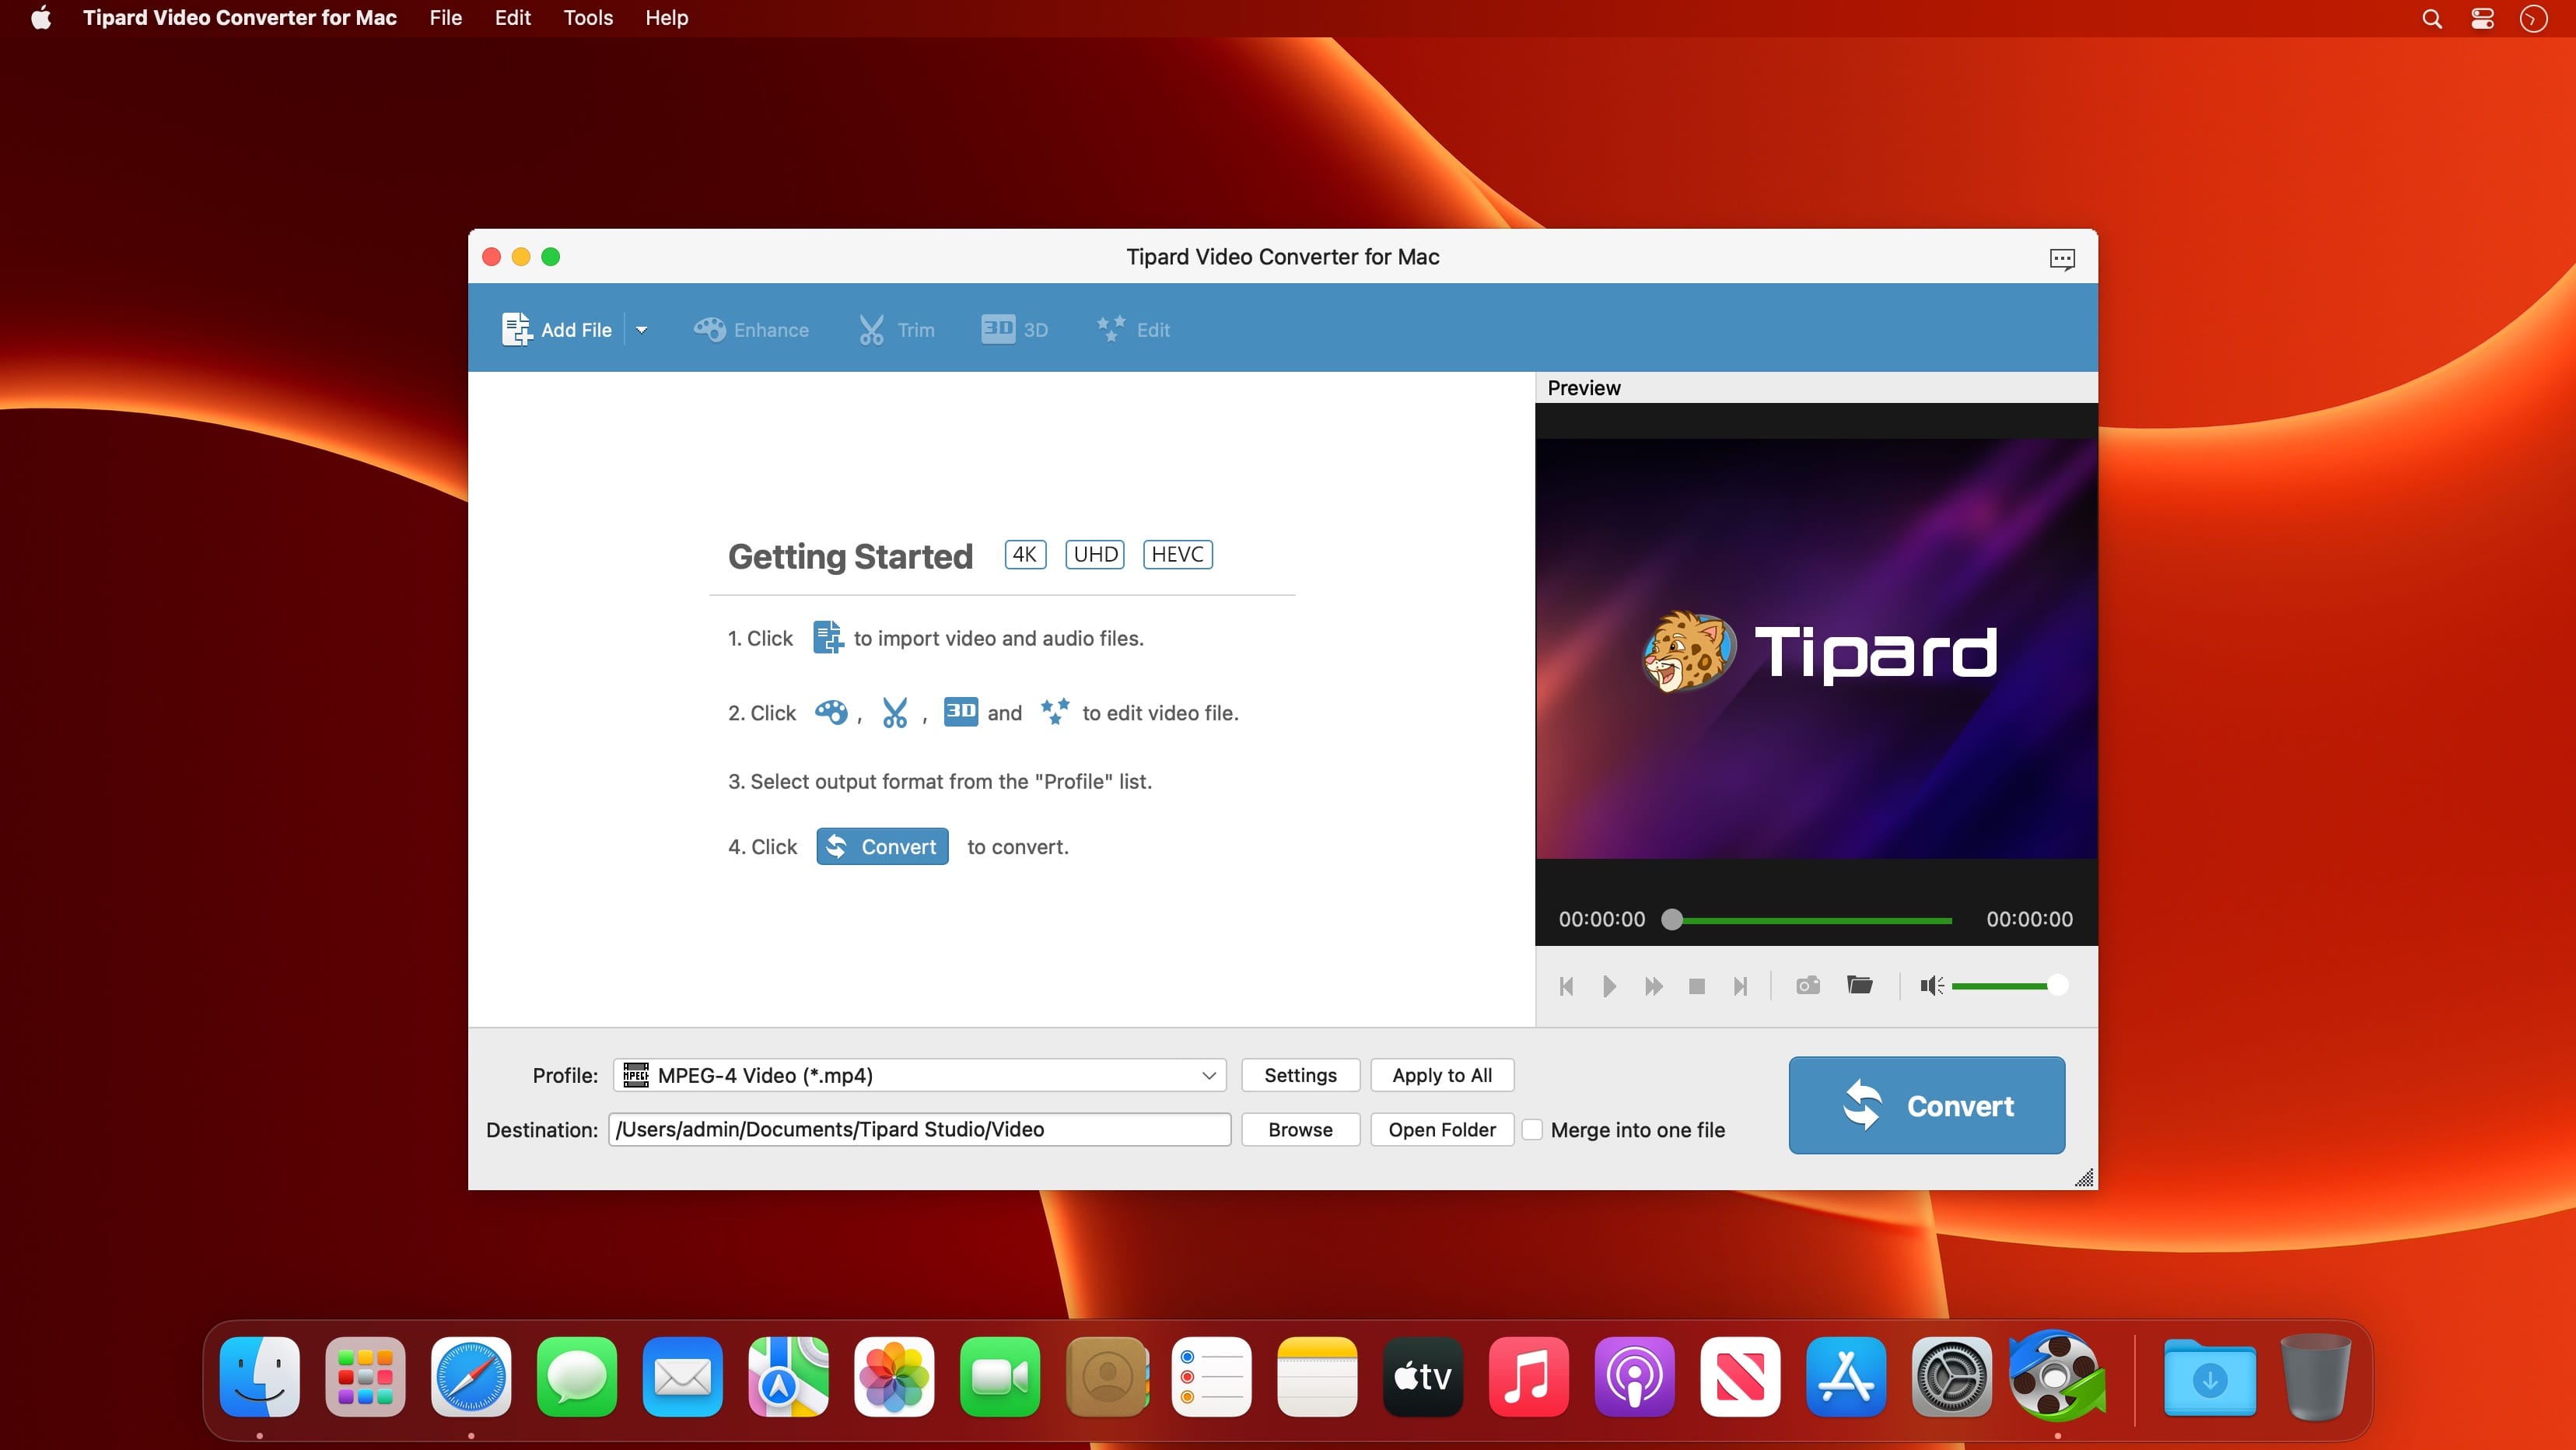
Task: Click the 4K badge
Action: coord(1025,554)
